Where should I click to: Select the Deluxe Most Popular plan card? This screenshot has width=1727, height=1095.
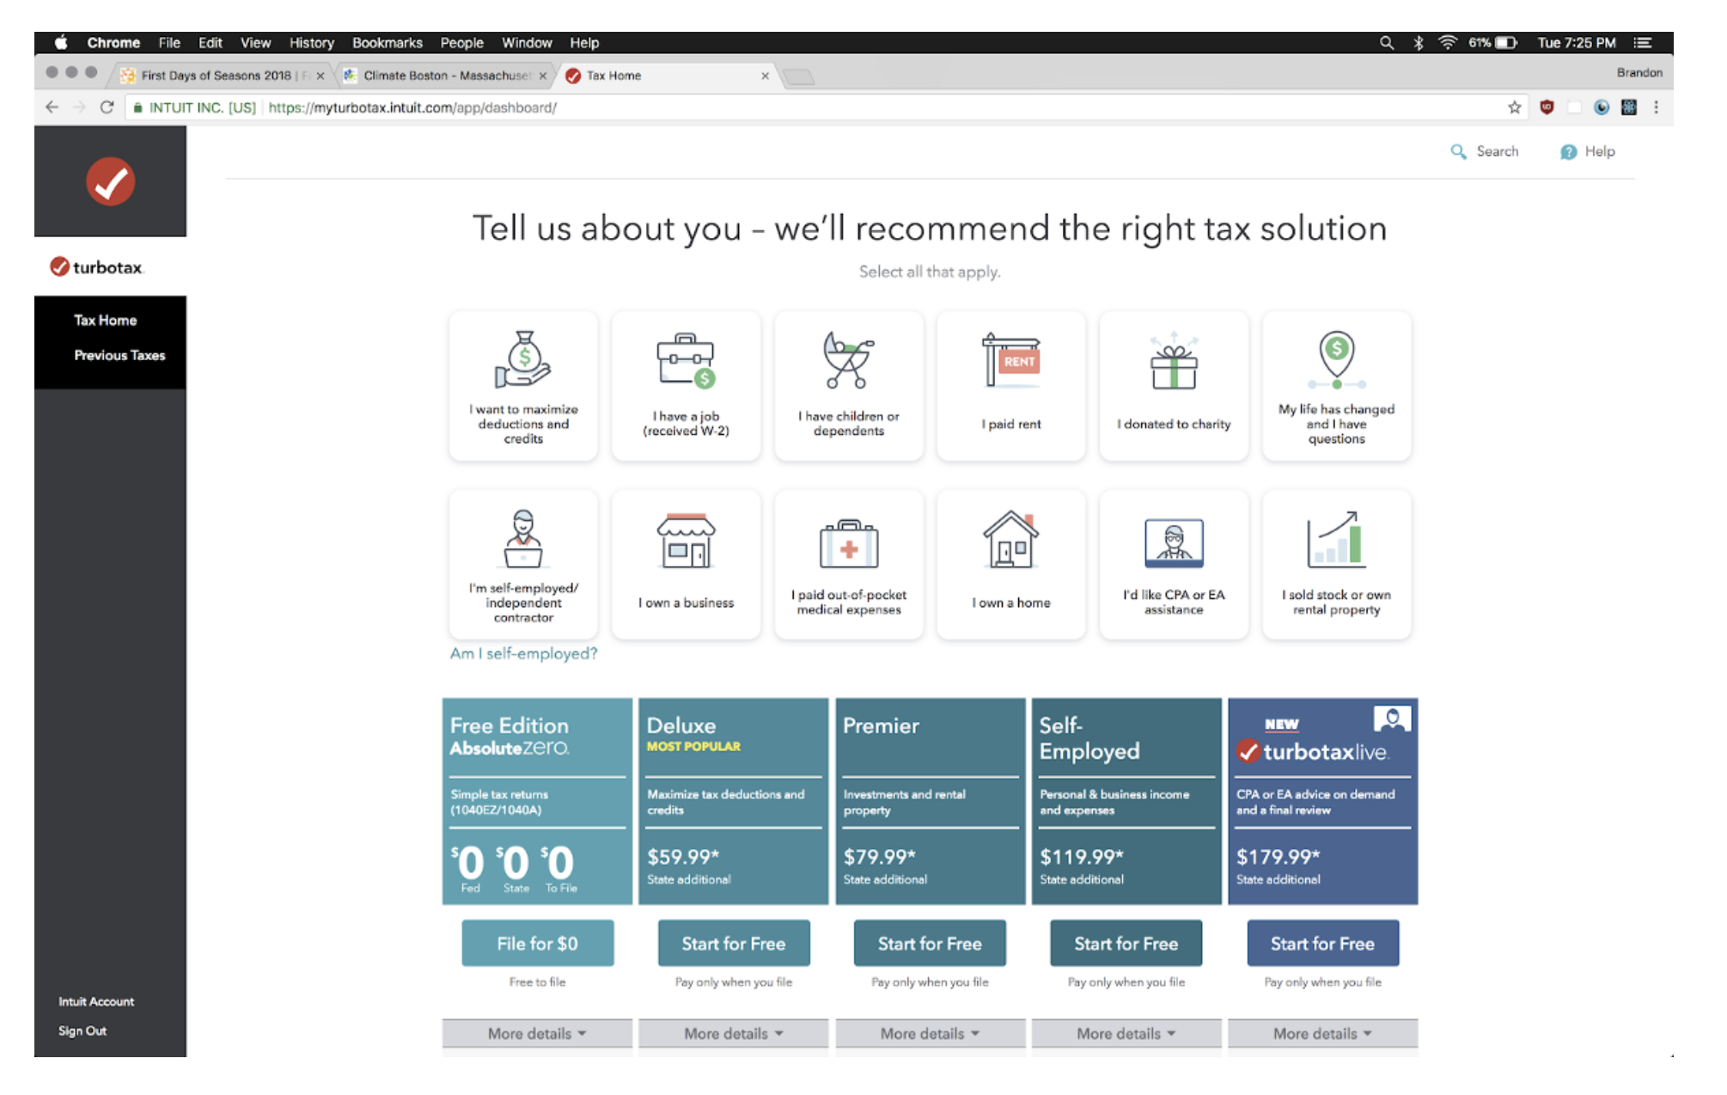pos(733,800)
